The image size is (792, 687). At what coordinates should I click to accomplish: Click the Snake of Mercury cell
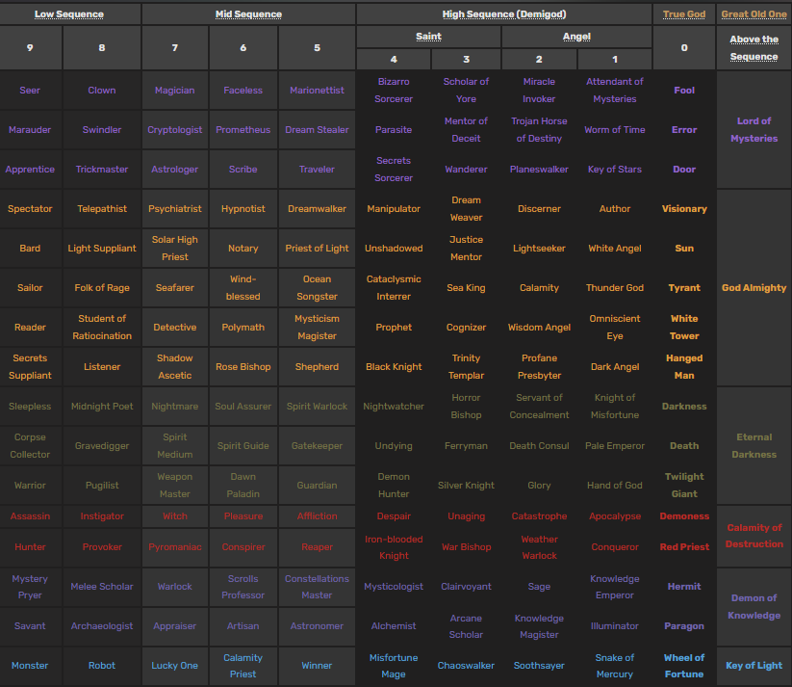click(615, 665)
